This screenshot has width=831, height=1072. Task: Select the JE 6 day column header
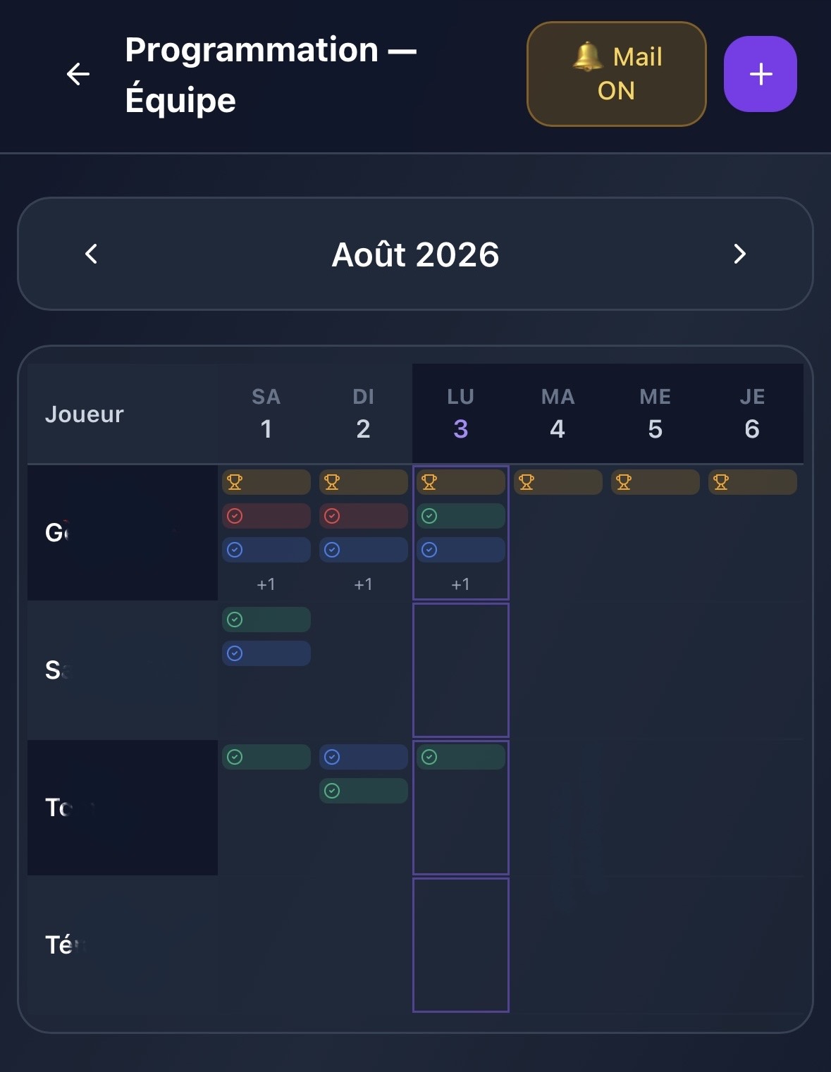[753, 413]
